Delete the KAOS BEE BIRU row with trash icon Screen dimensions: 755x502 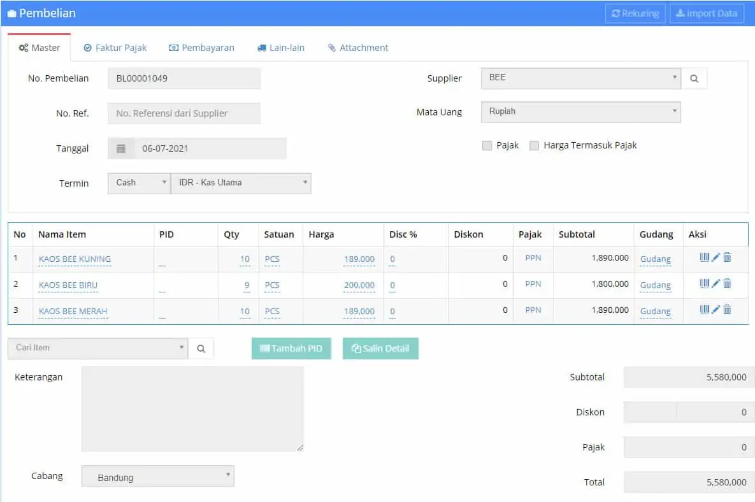tap(727, 283)
